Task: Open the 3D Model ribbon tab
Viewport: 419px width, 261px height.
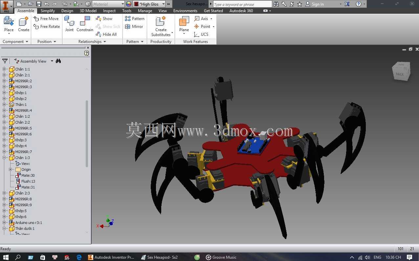Action: point(88,11)
